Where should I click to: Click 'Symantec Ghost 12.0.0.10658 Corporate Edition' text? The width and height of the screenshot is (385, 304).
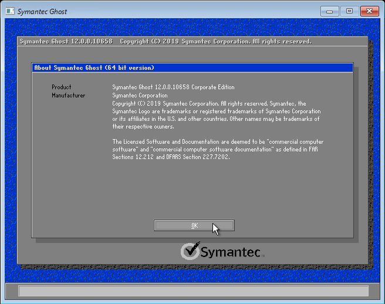(173, 87)
